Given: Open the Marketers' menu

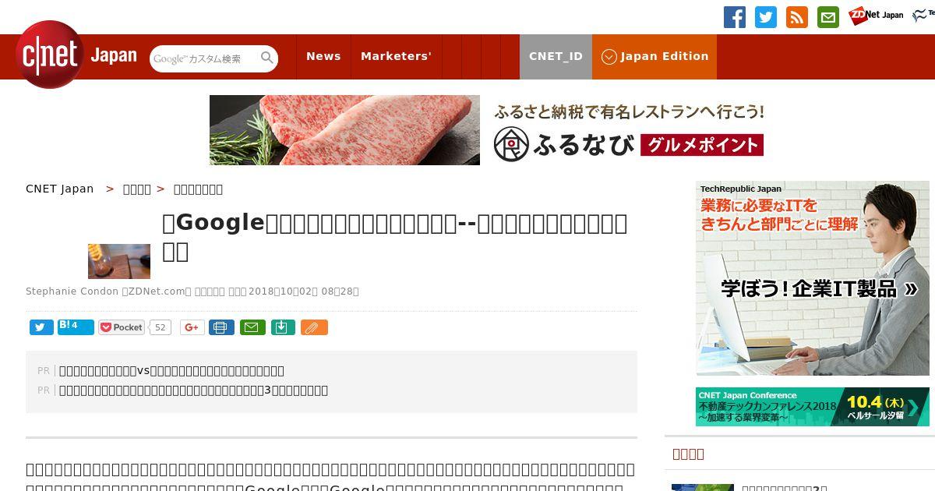Looking at the screenshot, I should (396, 56).
